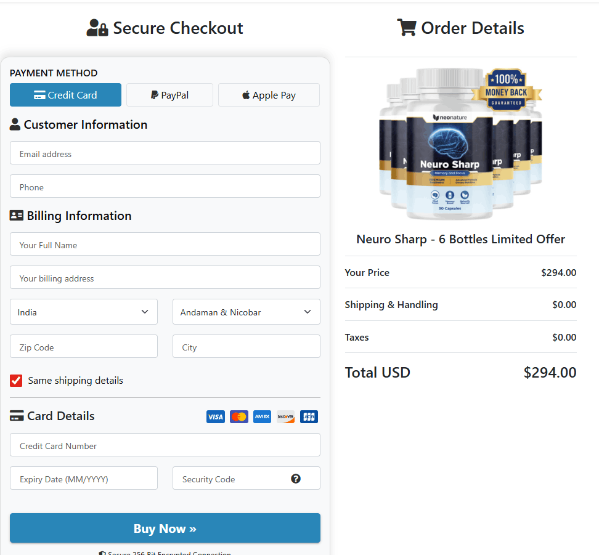Image resolution: width=599 pixels, height=555 pixels.
Task: Uncheck Same shipping details checkbox
Action: [x=16, y=381]
